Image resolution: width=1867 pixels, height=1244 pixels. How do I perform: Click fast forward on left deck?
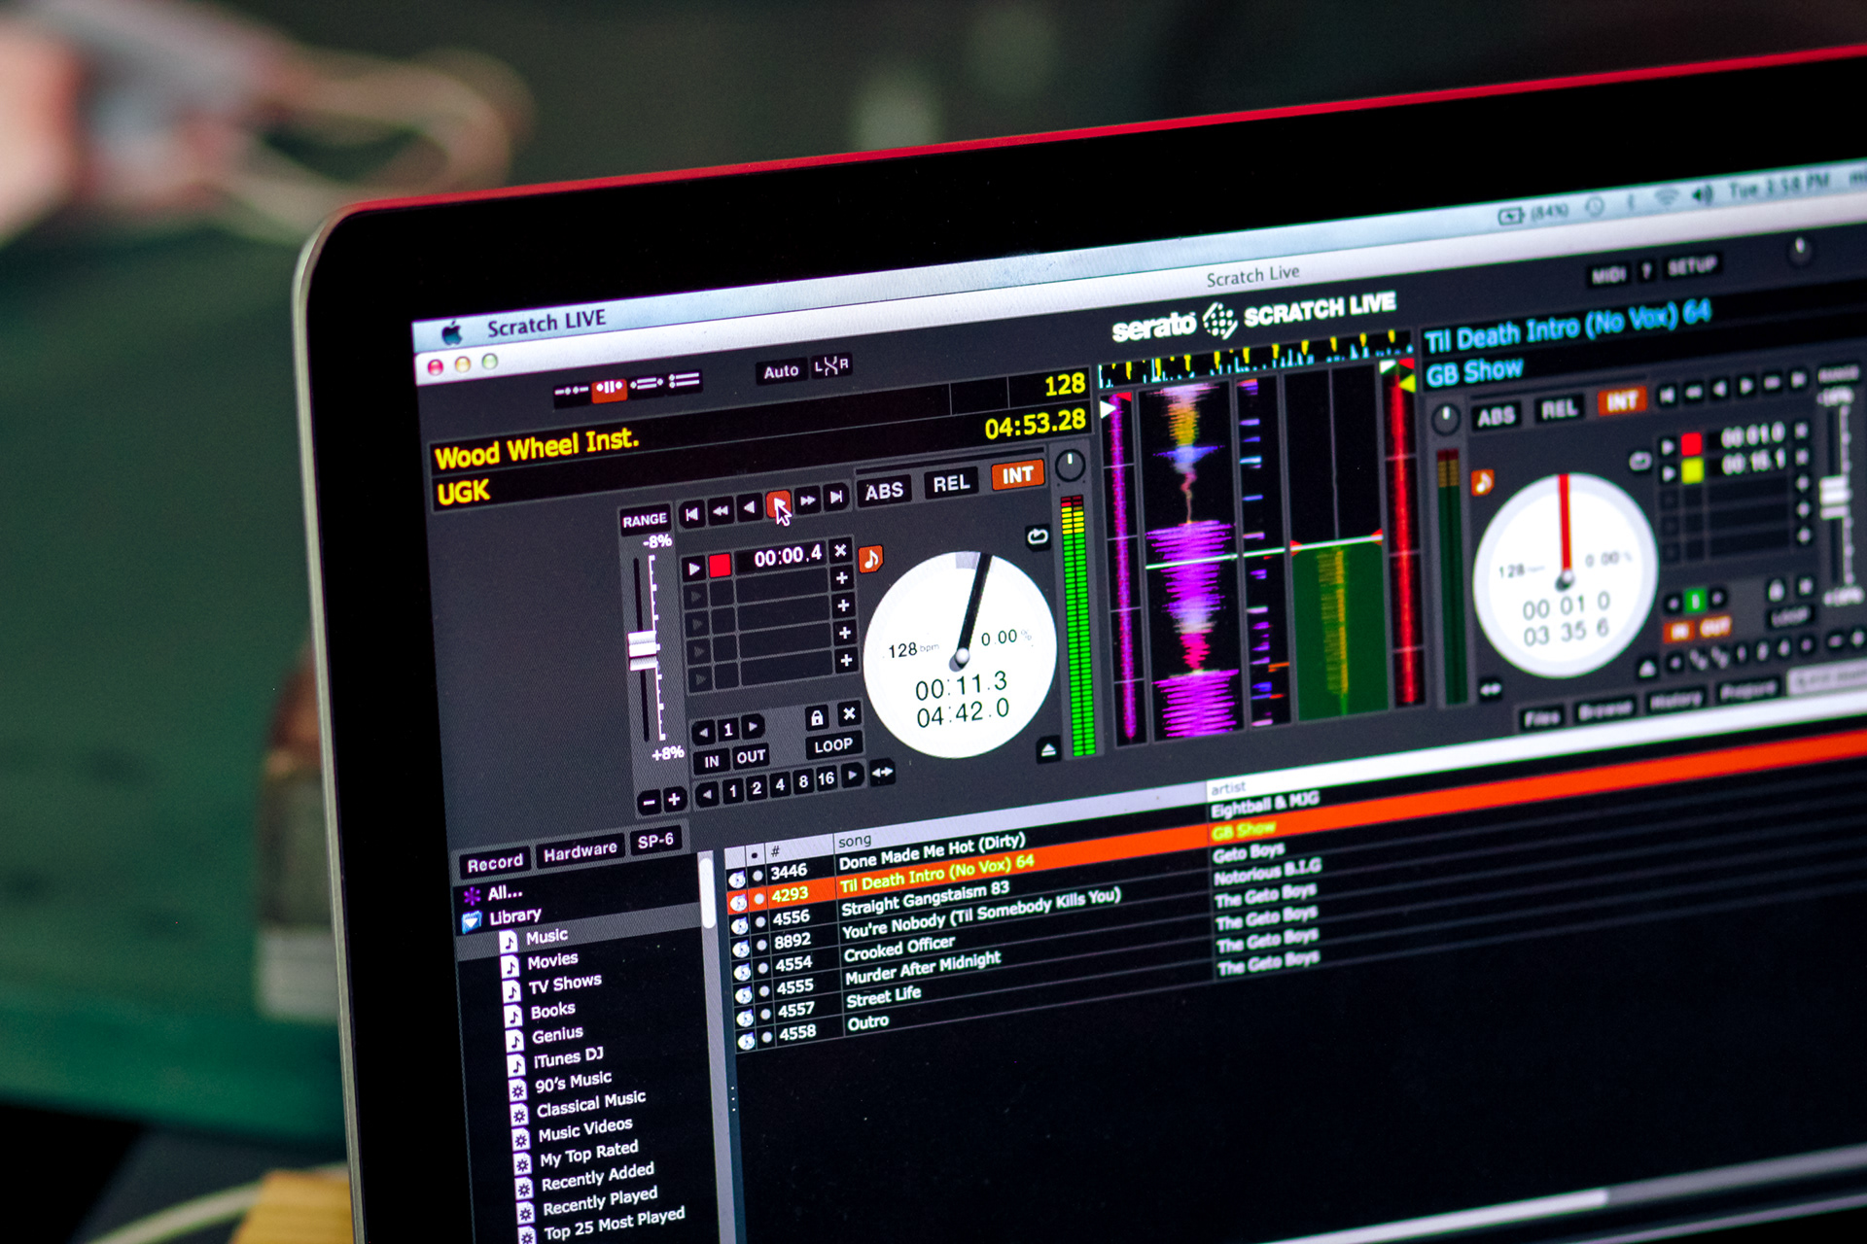click(807, 501)
